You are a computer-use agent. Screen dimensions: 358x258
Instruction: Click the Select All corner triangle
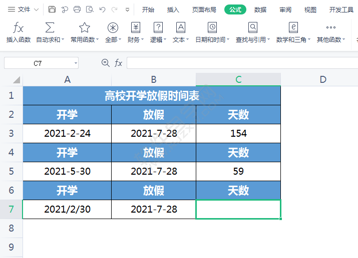[16, 80]
